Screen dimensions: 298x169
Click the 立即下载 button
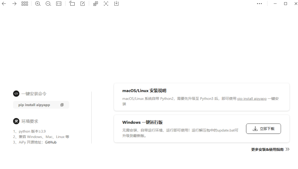pos(263,129)
